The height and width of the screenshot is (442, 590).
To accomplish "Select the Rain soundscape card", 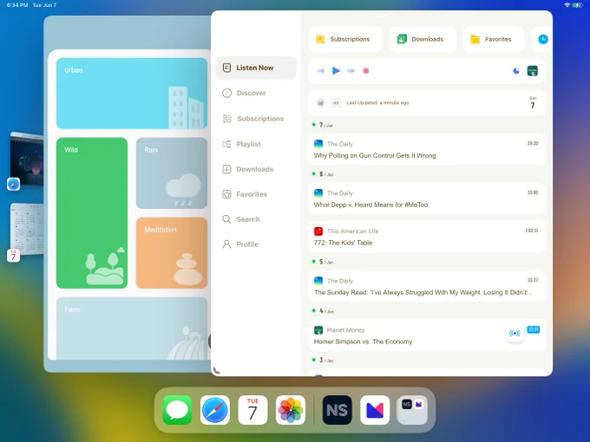I will pyautogui.click(x=172, y=172).
